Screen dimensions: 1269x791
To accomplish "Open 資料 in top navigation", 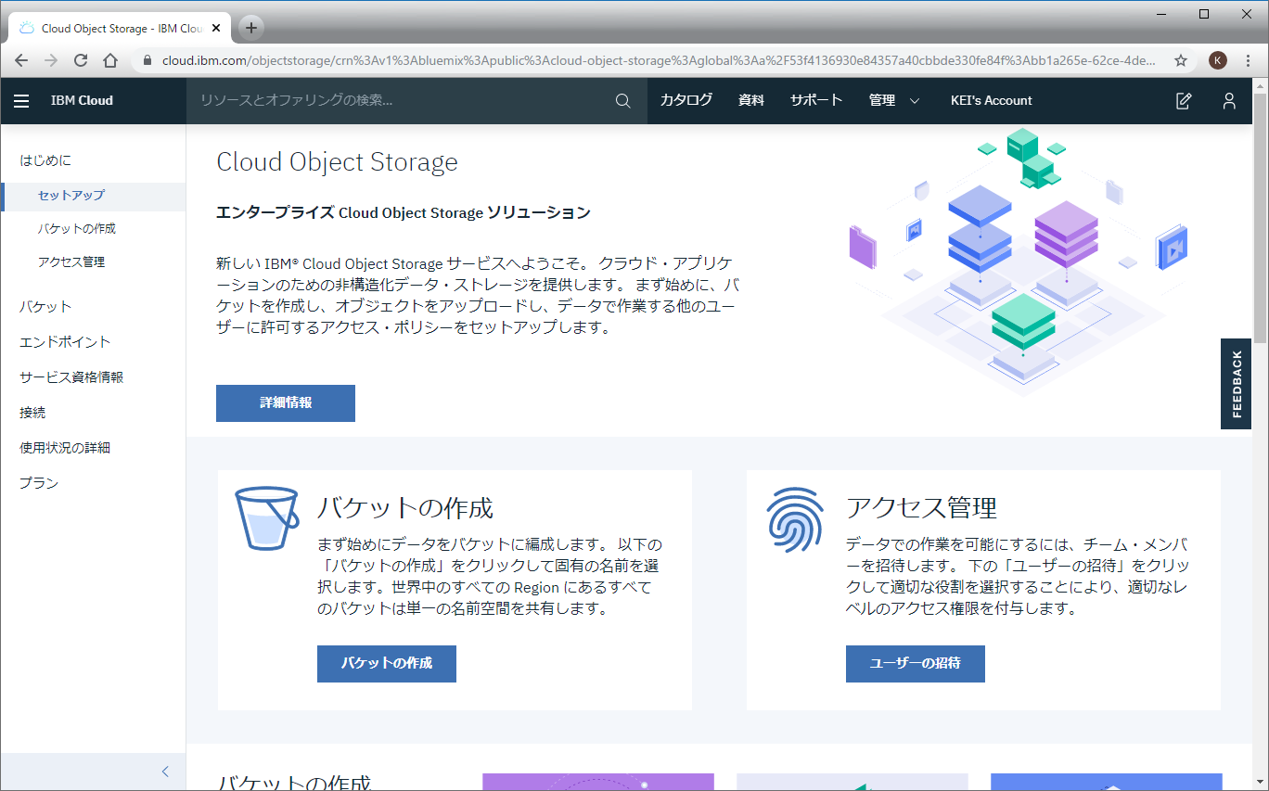I will (x=751, y=101).
